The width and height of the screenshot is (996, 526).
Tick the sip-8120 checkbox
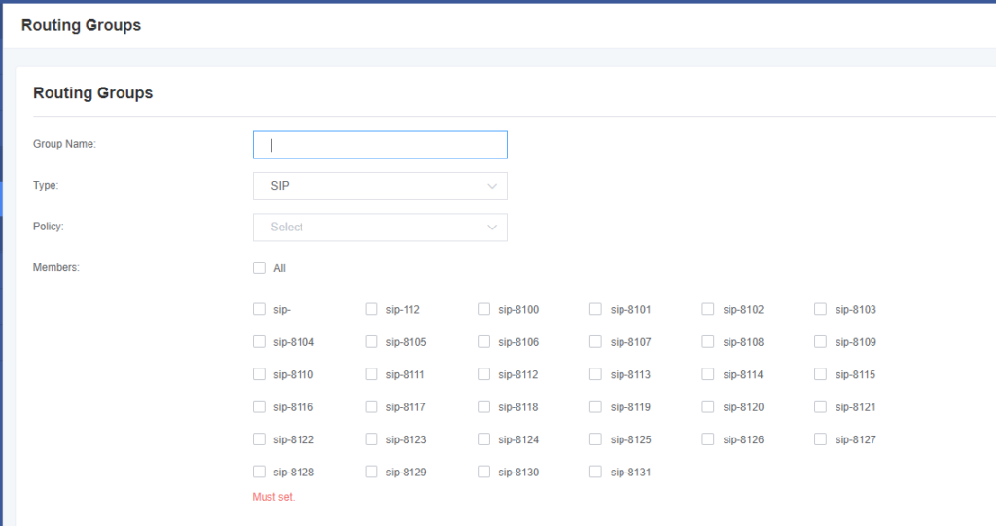(709, 407)
